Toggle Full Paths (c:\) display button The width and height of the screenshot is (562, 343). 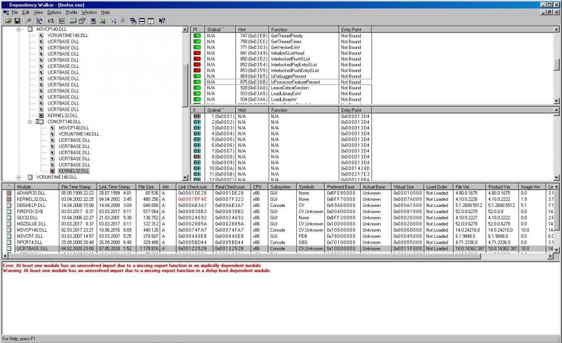(x=51, y=21)
